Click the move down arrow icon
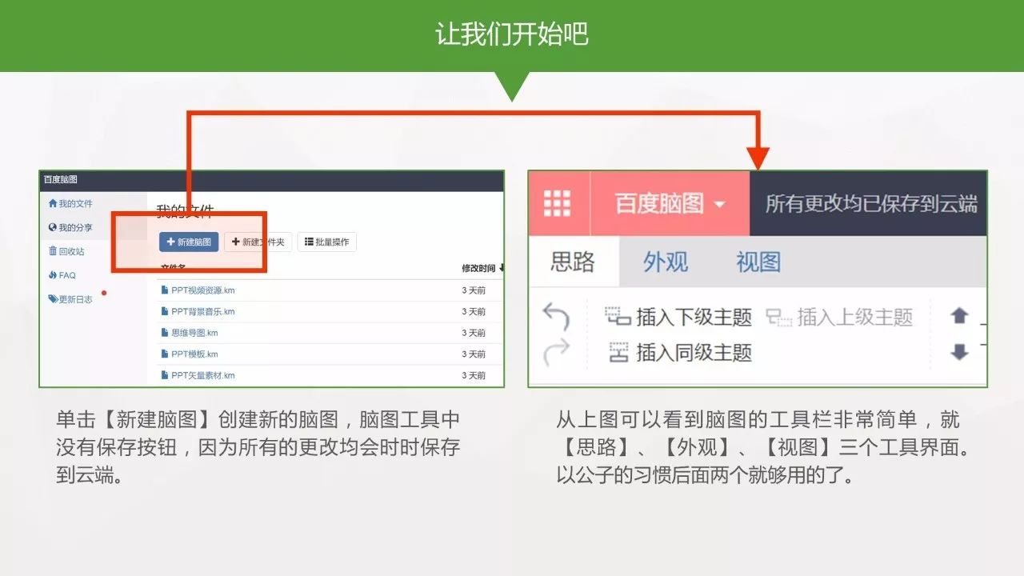The width and height of the screenshot is (1024, 576). (x=959, y=352)
